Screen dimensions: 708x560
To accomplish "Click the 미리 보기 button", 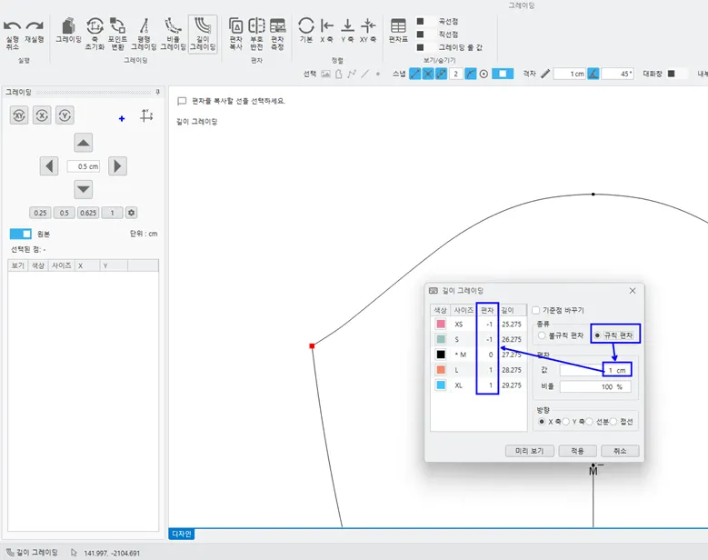I will [529, 451].
